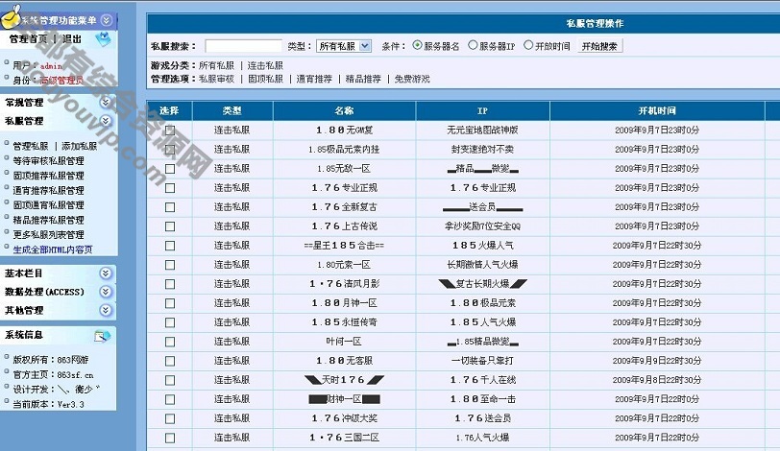This screenshot has height=451, width=780.
Task: Select the 开放时间 radio button
Action: (528, 45)
